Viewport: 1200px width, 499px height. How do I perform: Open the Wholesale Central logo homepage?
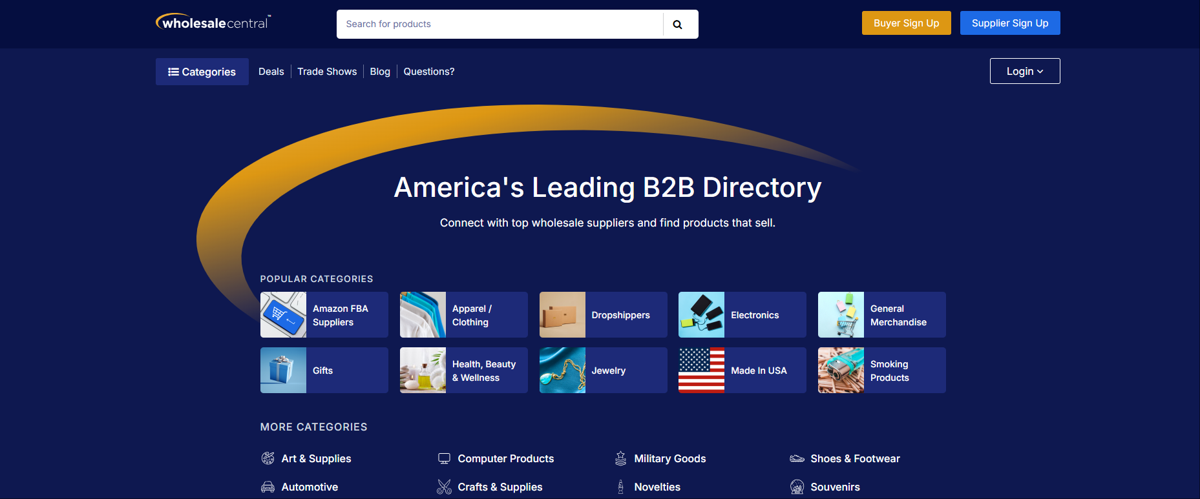(x=213, y=23)
